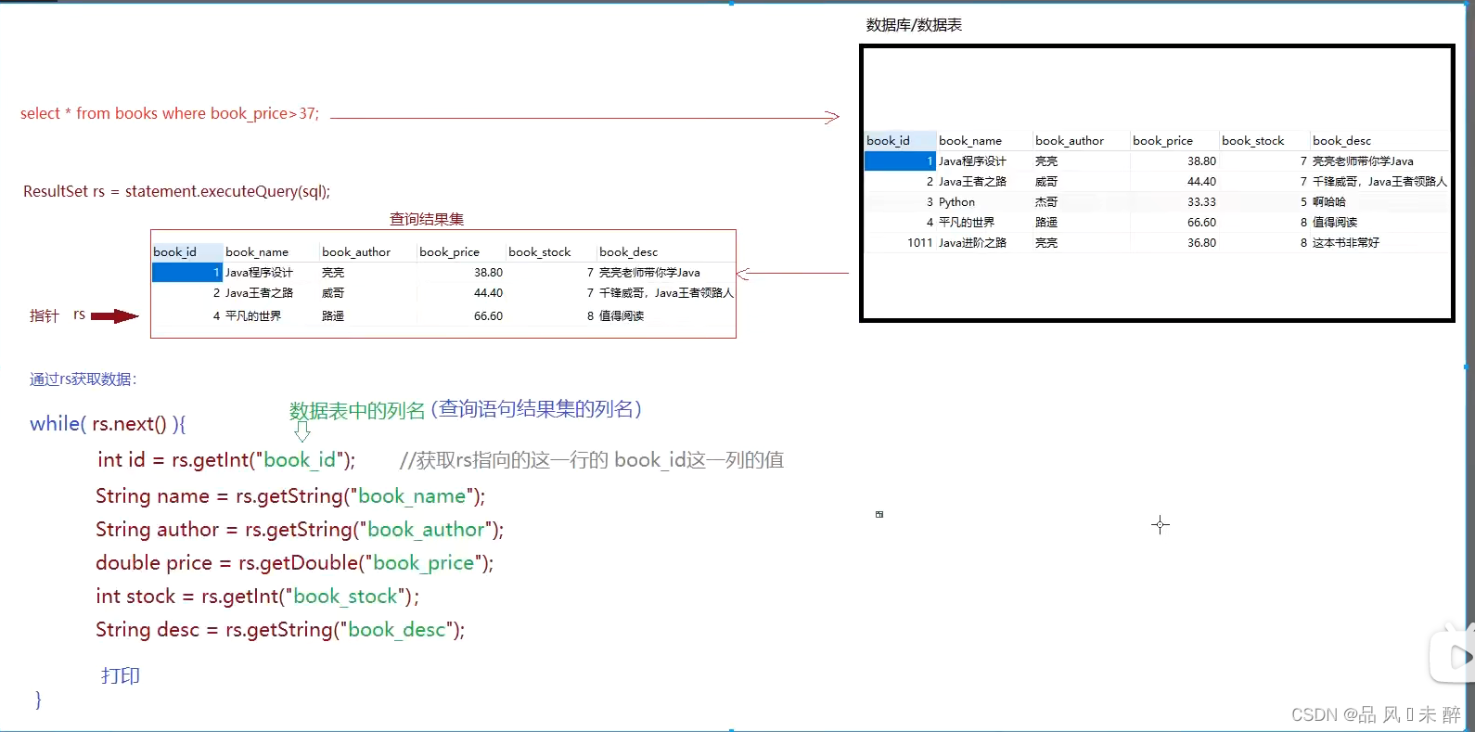This screenshot has width=1475, height=732.
Task: Click book_price header in the query result table
Action: pyautogui.click(x=449, y=251)
